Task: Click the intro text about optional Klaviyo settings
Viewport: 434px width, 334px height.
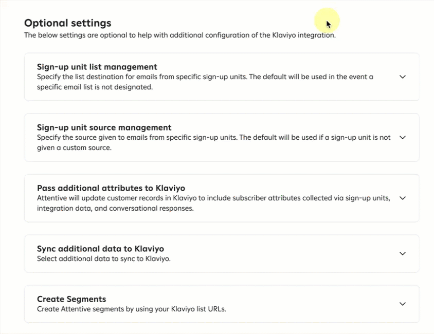Action: tap(179, 35)
